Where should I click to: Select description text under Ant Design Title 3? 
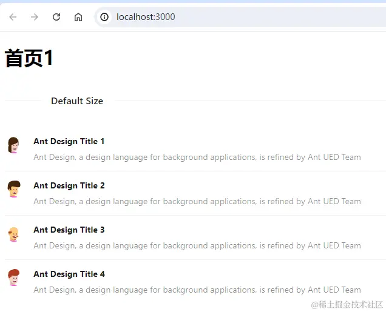click(197, 246)
